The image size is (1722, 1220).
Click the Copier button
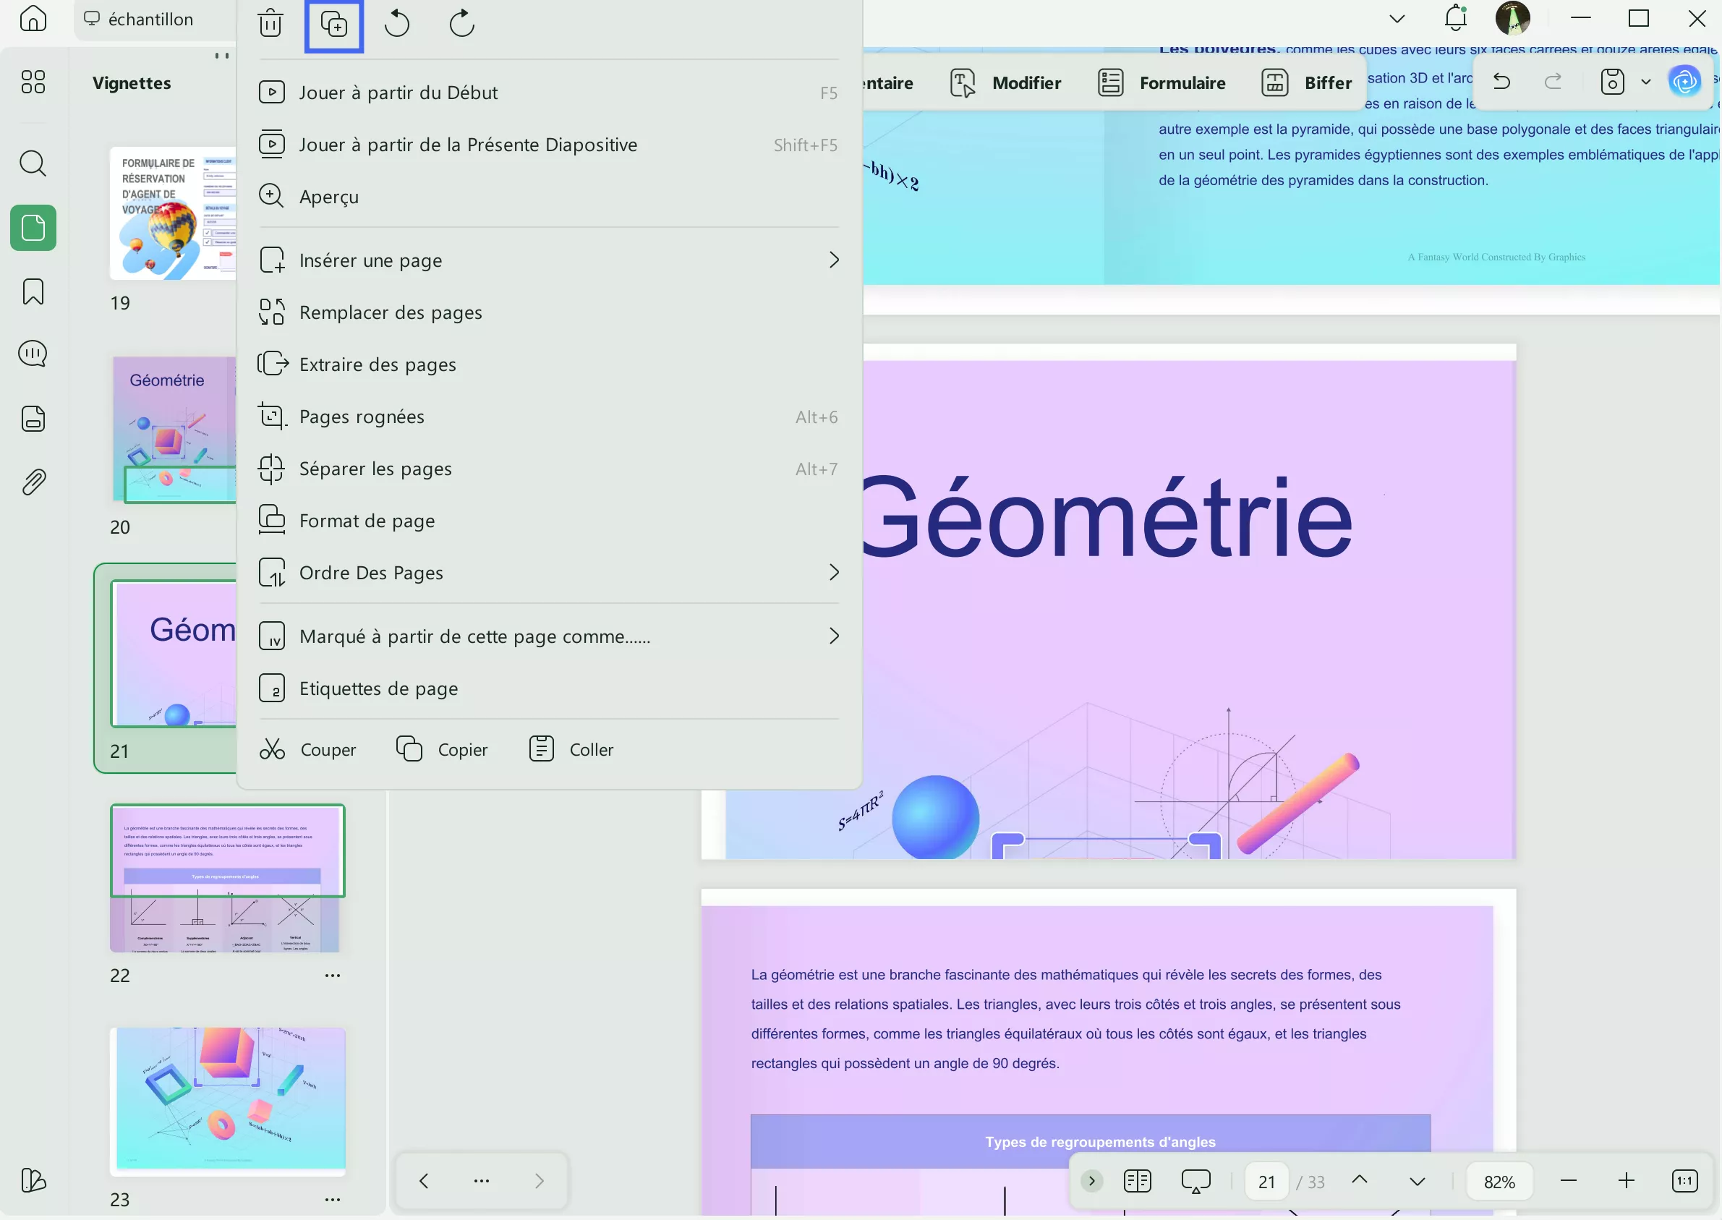coord(443,749)
